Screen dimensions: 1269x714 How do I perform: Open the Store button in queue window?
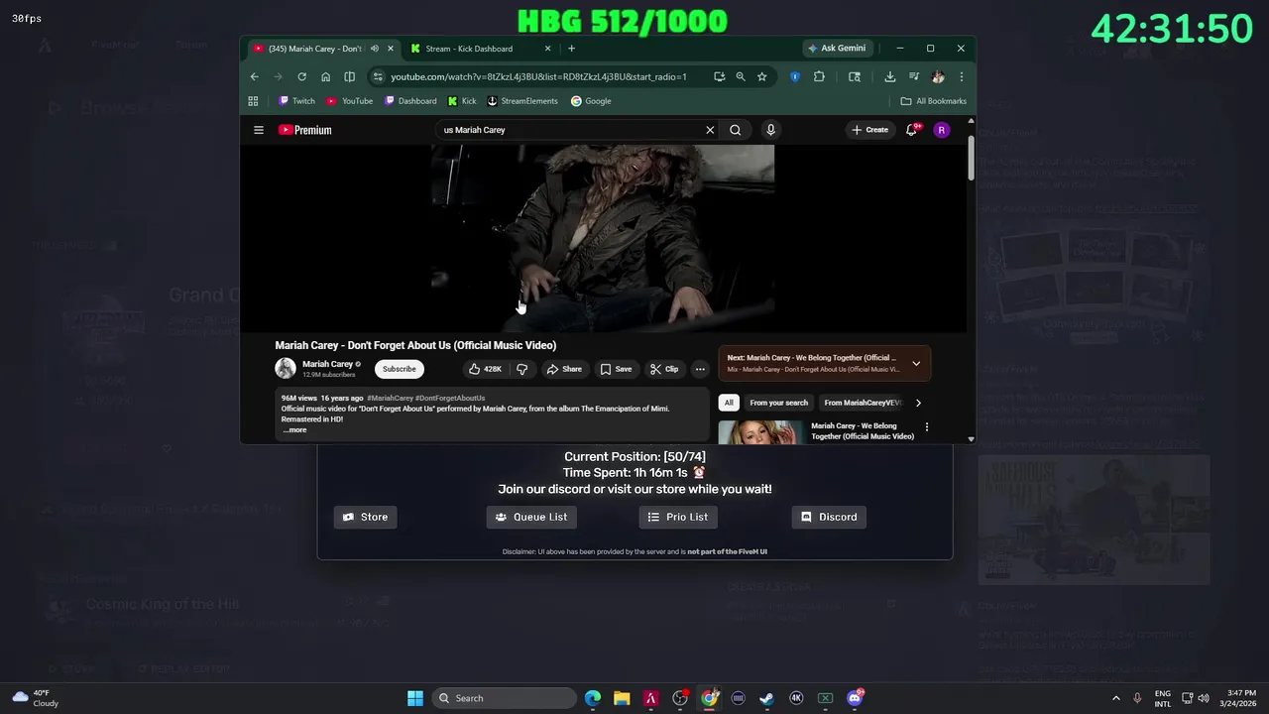click(365, 517)
